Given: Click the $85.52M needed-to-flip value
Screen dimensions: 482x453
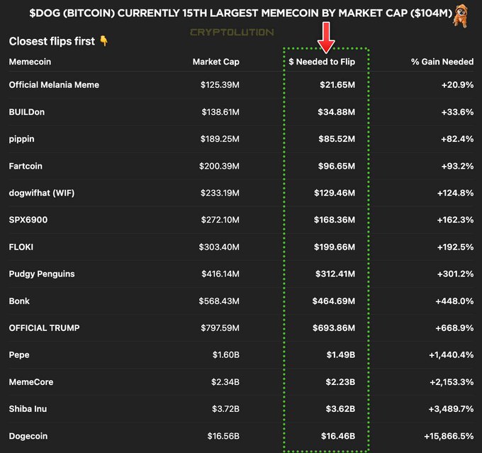Looking at the screenshot, I should 337,139.
